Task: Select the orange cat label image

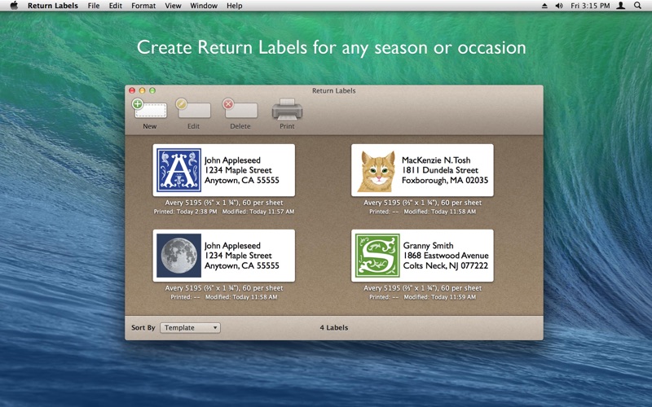Action: (x=377, y=171)
